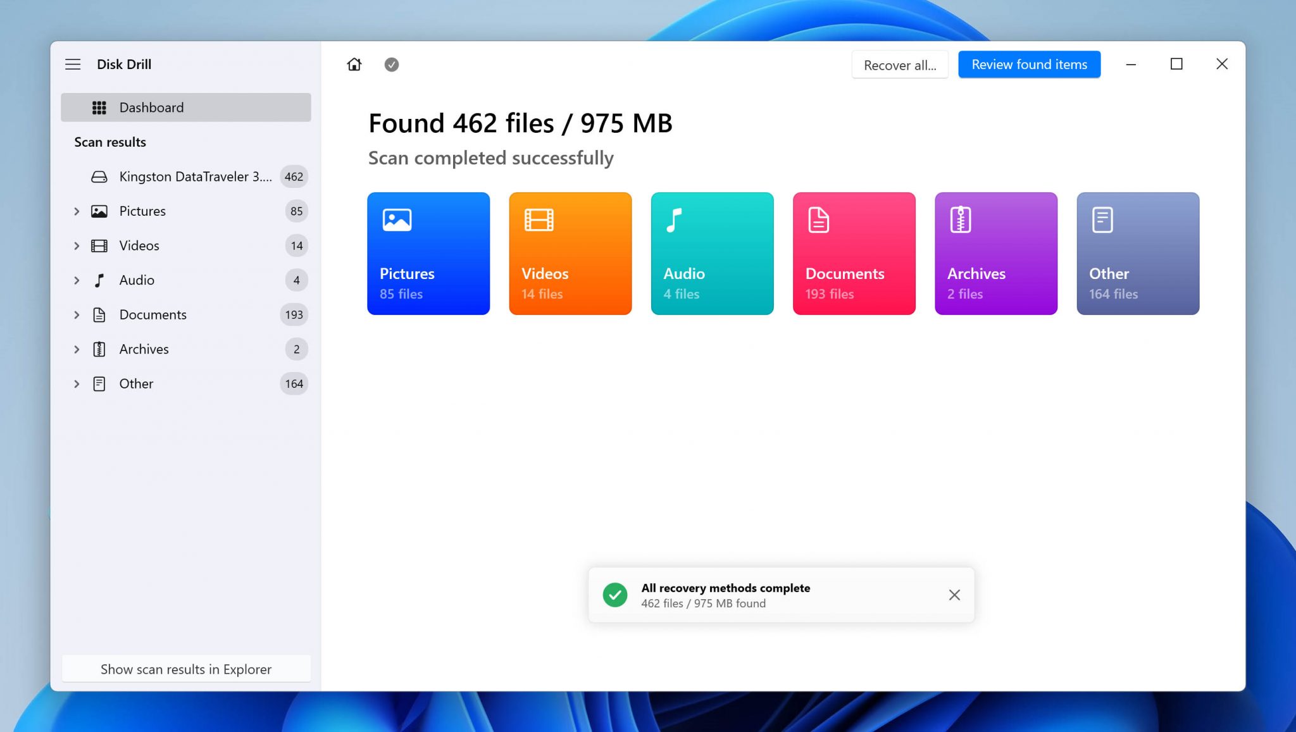Click the Recover all button

(x=899, y=65)
